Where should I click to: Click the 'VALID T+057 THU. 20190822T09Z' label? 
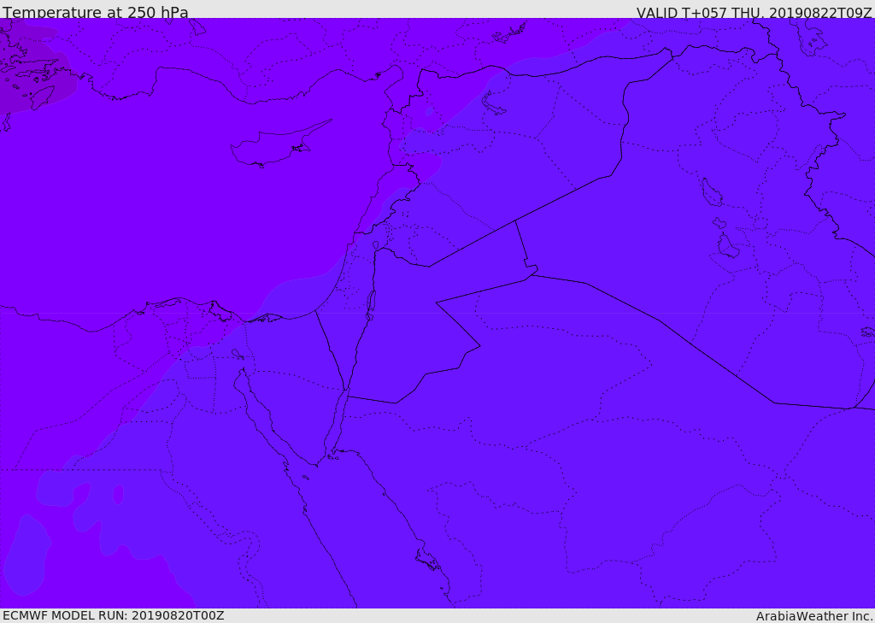[754, 13]
